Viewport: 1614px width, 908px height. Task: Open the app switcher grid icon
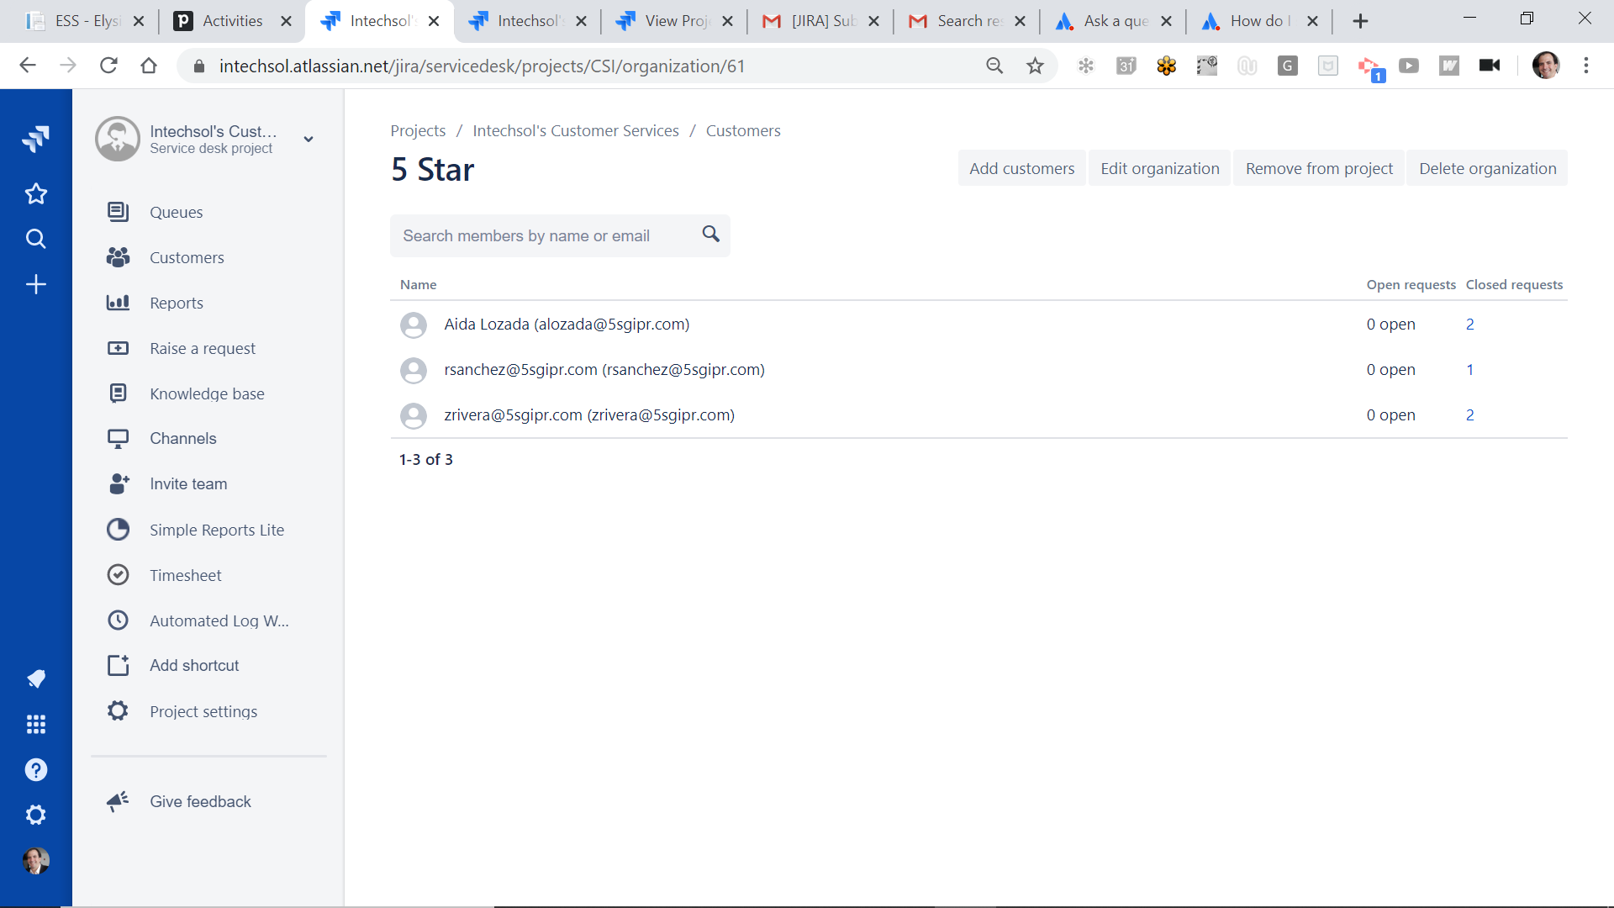(35, 724)
